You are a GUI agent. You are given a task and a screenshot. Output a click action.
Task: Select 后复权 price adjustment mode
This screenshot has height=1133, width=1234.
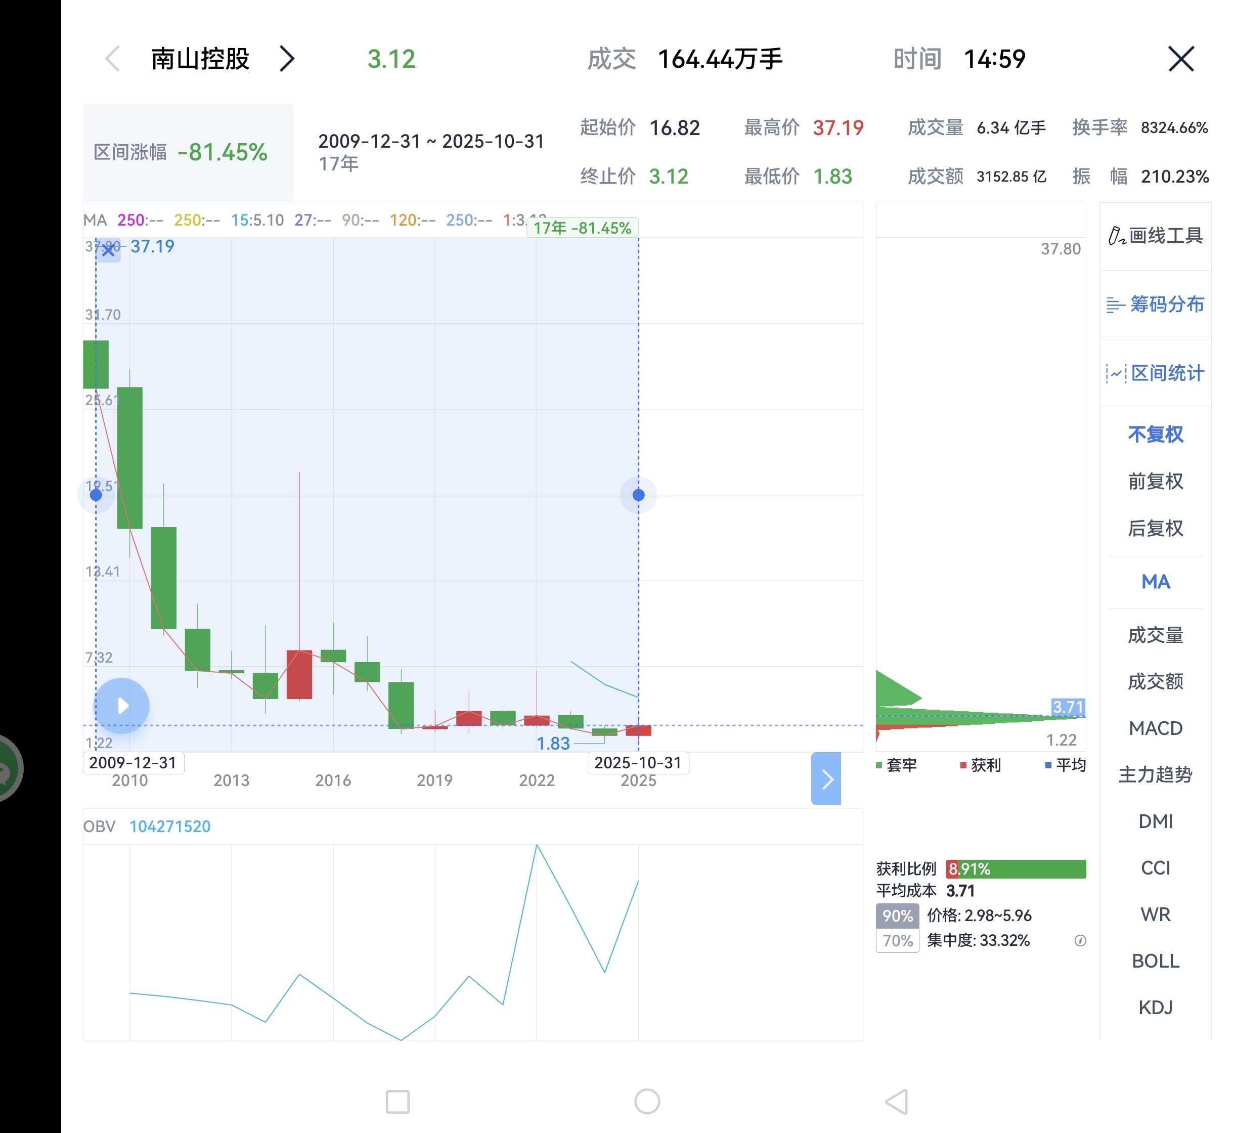1155,528
